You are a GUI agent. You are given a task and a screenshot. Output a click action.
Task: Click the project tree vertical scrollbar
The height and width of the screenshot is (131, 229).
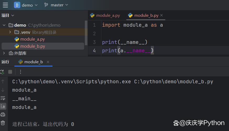pyautogui.click(x=86, y=33)
